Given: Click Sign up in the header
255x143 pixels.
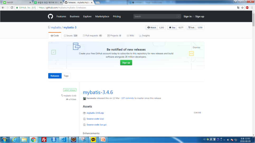Looking at the screenshot, I should tap(200, 16).
